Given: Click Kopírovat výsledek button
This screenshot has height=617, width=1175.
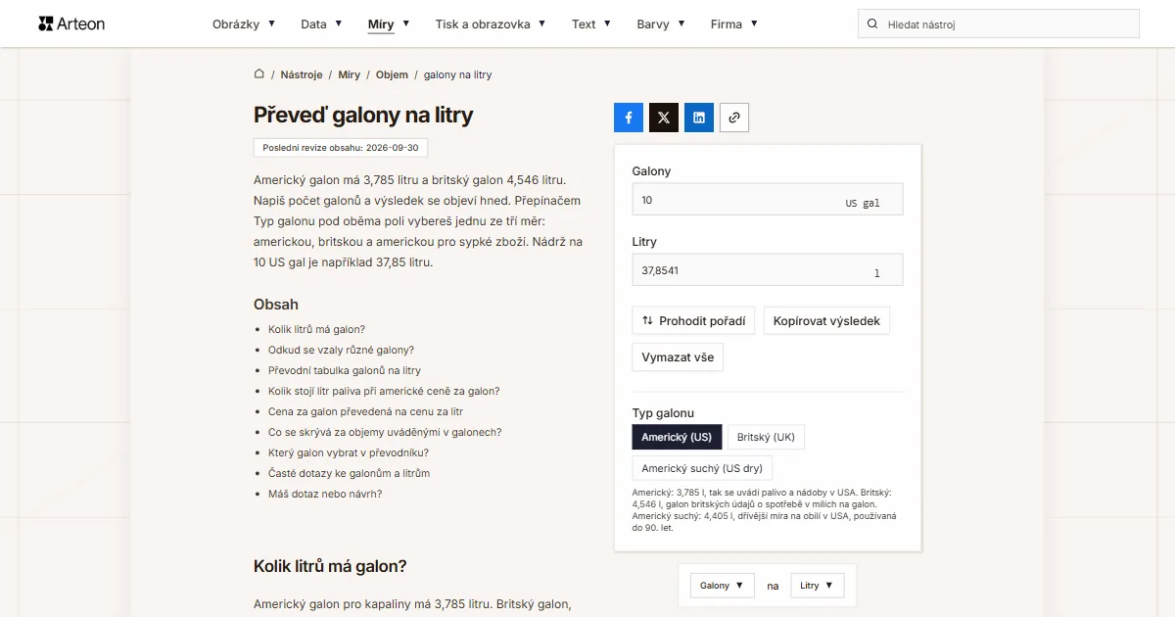Looking at the screenshot, I should (826, 320).
